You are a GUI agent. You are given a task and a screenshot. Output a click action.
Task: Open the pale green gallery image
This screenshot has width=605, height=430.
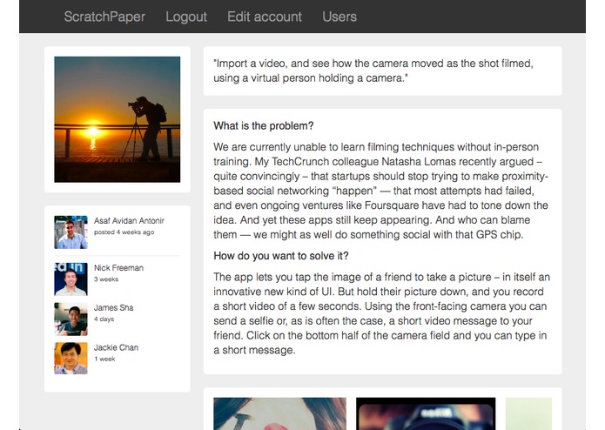click(528, 413)
